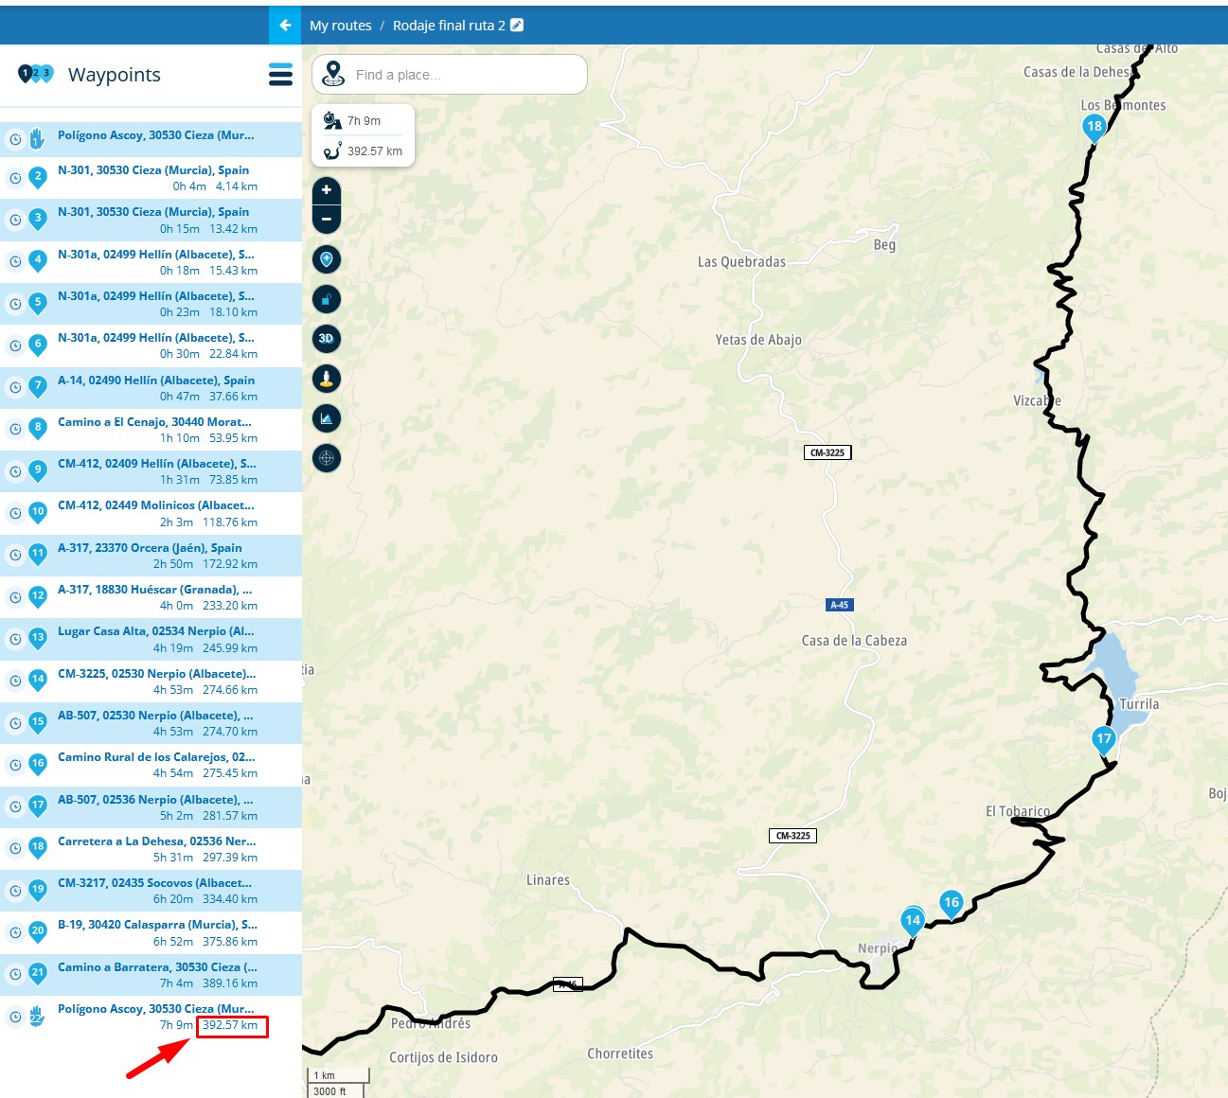Click the total duration 7h 9m summary
This screenshot has width=1228, height=1098.
[364, 121]
